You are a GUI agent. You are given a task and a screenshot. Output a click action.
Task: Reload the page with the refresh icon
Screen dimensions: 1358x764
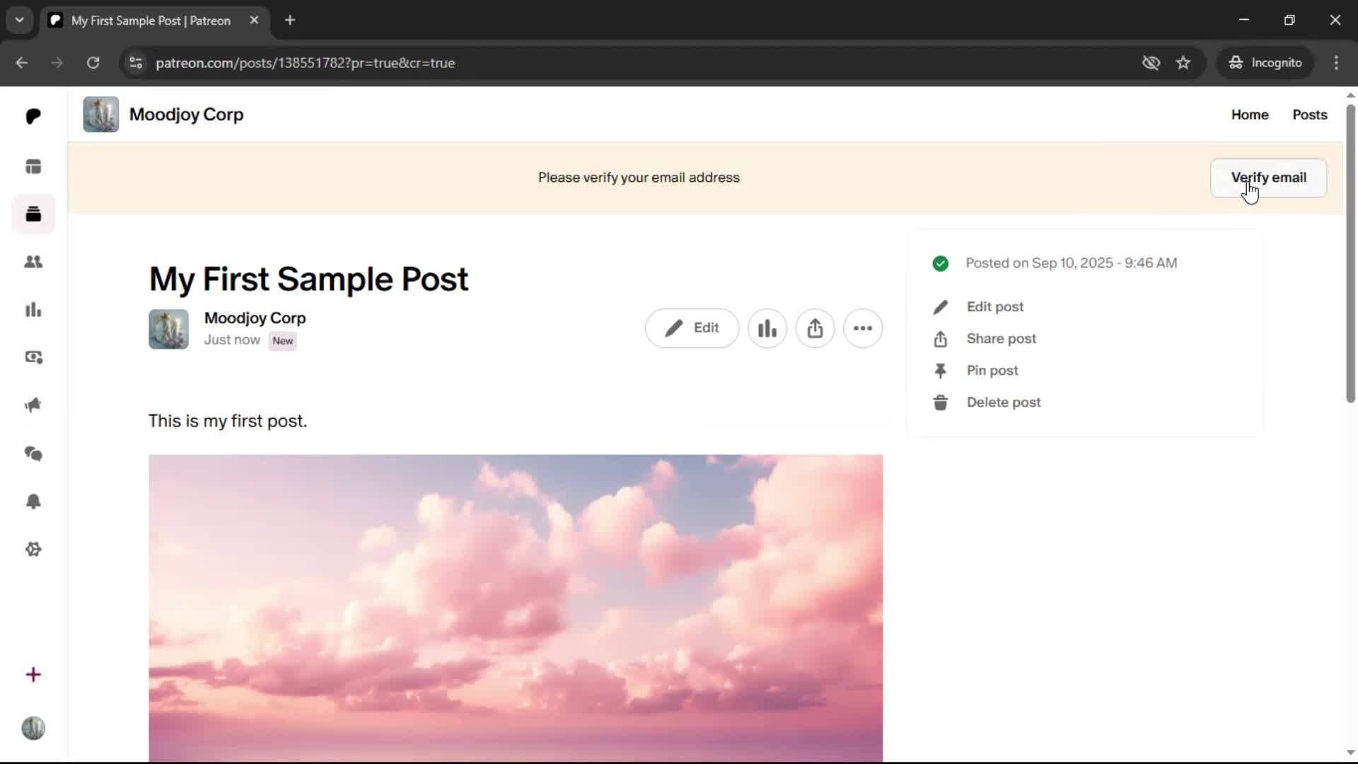(x=93, y=63)
